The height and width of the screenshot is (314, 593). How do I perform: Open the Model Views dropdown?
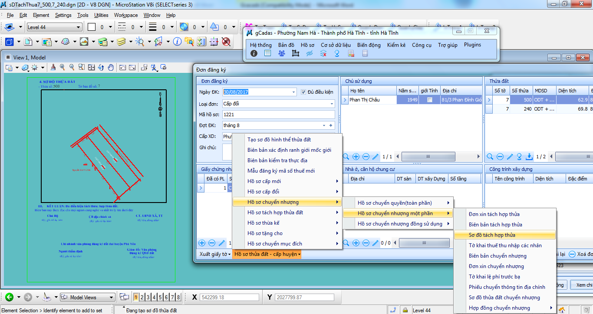[112, 298]
